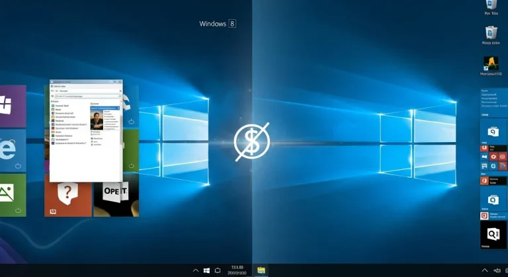The width and height of the screenshot is (508, 277).
Task: Open File Explorer from the taskbar
Action: (x=261, y=270)
